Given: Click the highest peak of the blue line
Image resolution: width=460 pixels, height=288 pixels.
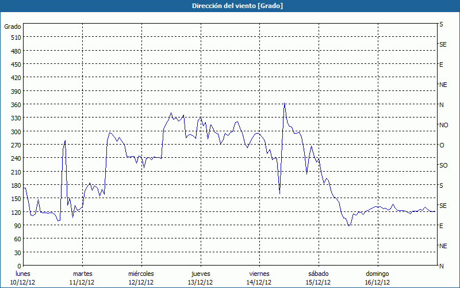Looking at the screenshot, I should pyautogui.click(x=284, y=104).
